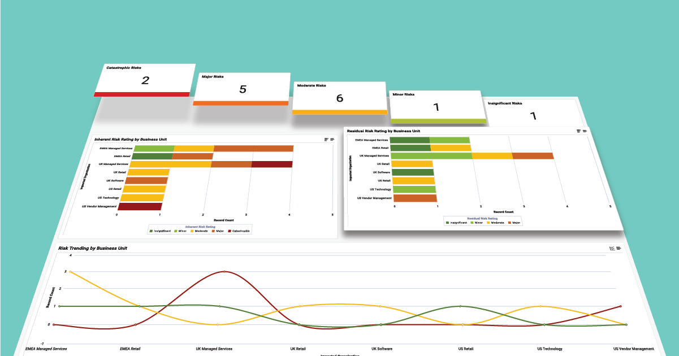Select the chart switcher icon on Residual Risk panel
Viewport: 679px width, 356px height.
click(x=577, y=131)
